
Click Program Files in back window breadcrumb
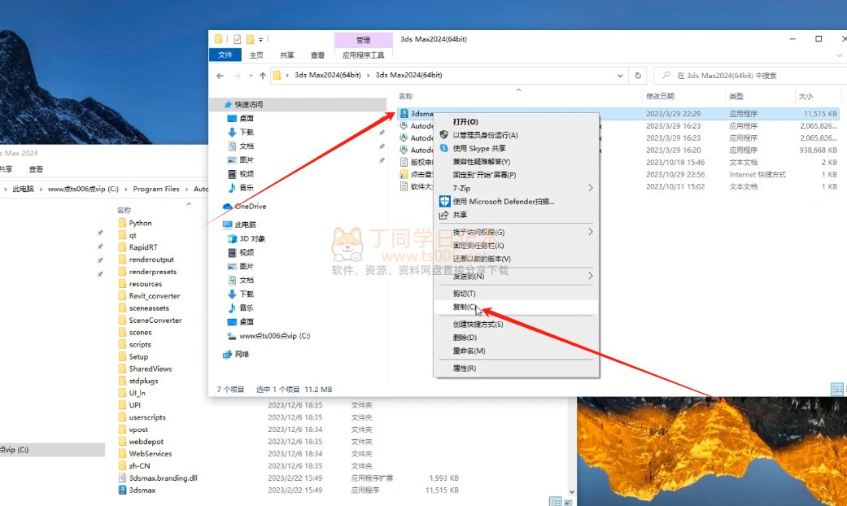click(156, 189)
